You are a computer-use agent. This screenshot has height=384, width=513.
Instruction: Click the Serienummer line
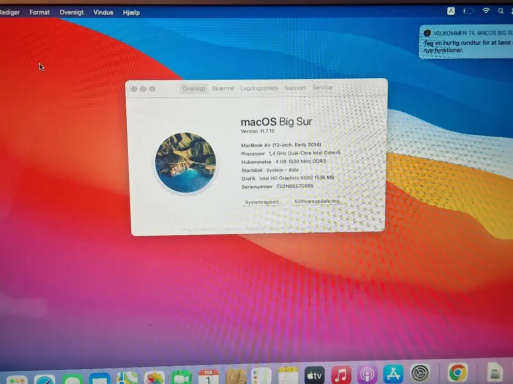[277, 186]
